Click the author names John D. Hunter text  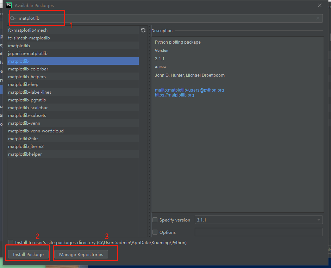point(190,75)
